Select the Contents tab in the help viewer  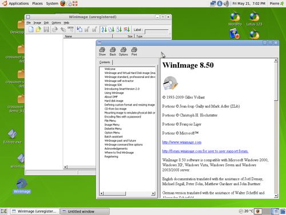[105, 62]
